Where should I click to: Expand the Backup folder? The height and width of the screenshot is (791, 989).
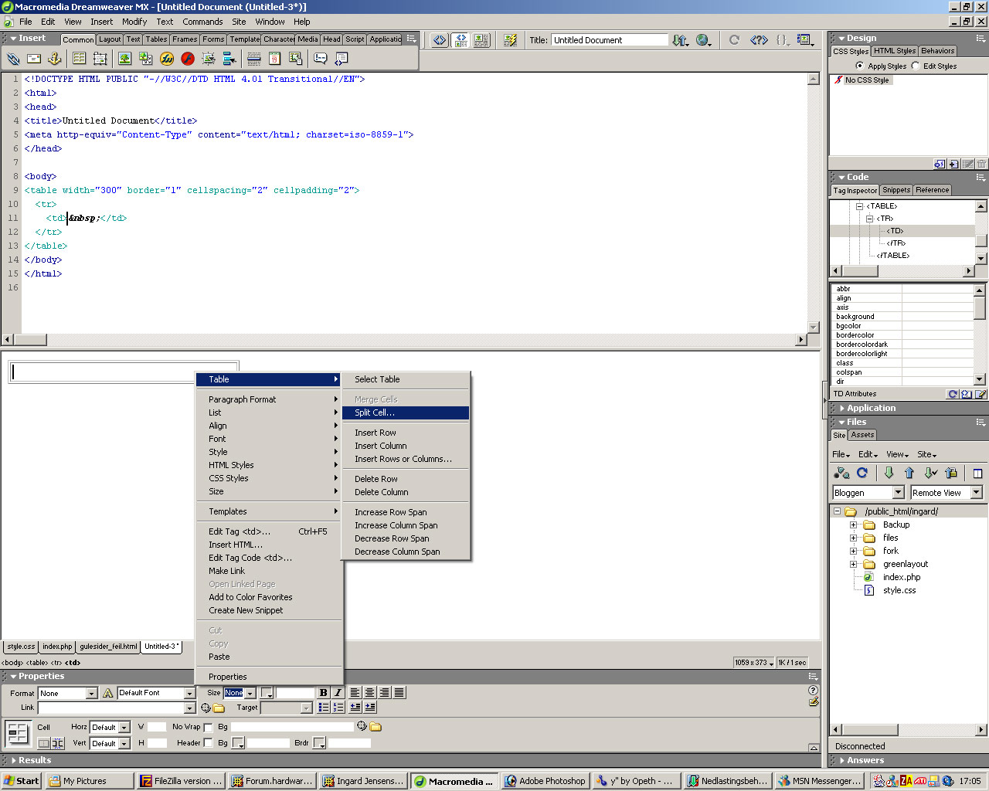point(854,525)
